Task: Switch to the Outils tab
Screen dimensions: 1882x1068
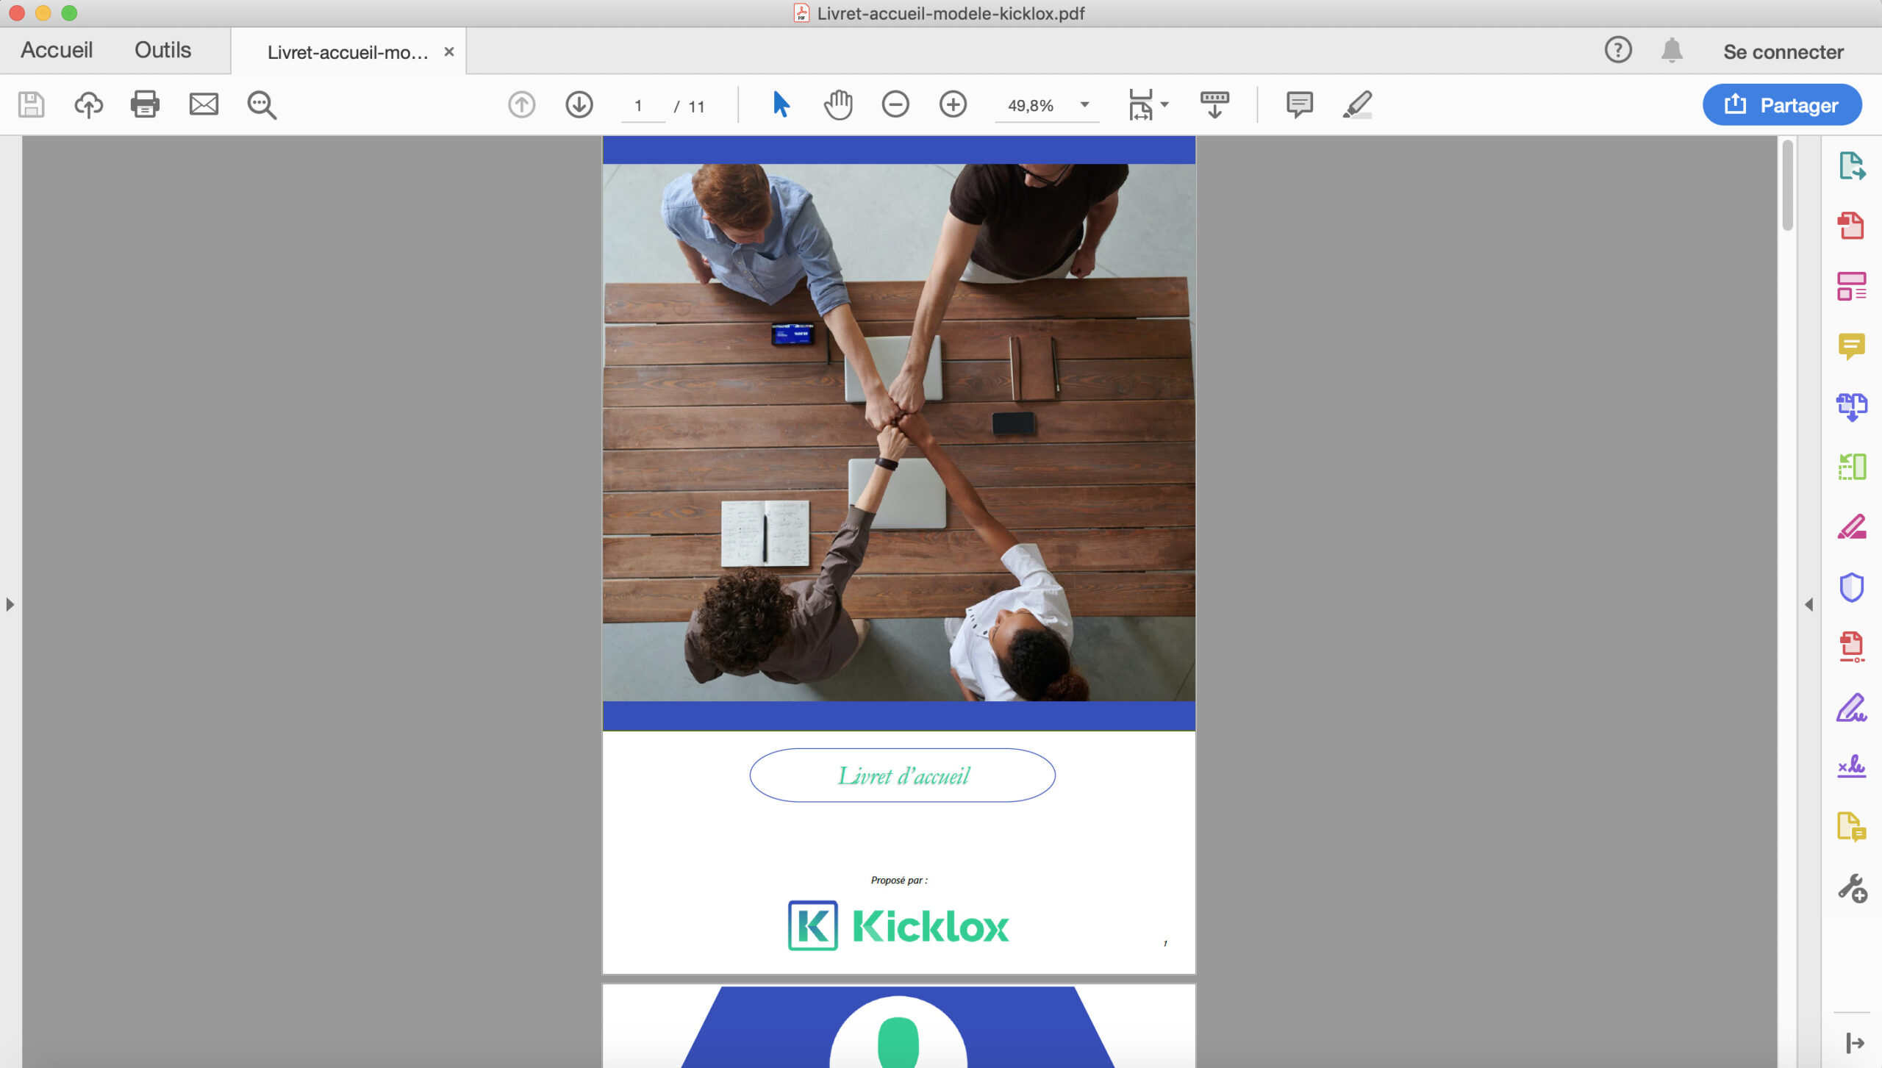Action: [162, 50]
